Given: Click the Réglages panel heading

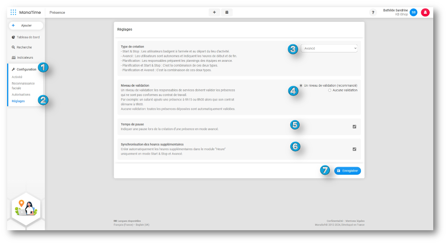Looking at the screenshot, I should pyautogui.click(x=125, y=29).
